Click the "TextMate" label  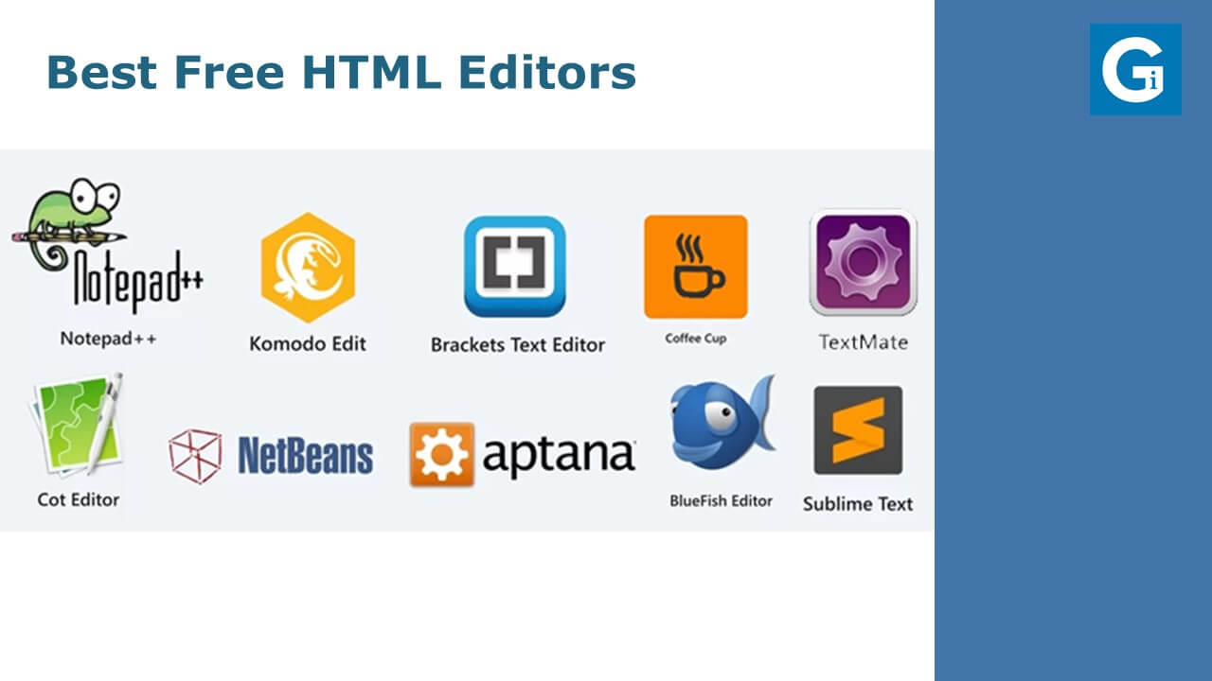[863, 342]
